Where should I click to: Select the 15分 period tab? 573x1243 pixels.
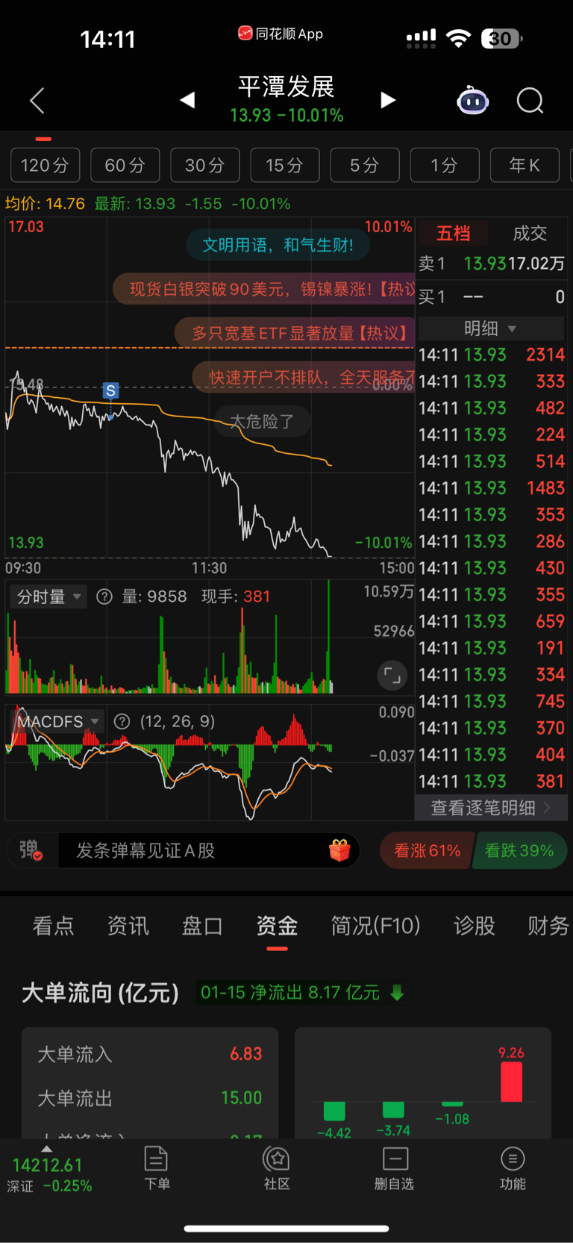pos(285,165)
